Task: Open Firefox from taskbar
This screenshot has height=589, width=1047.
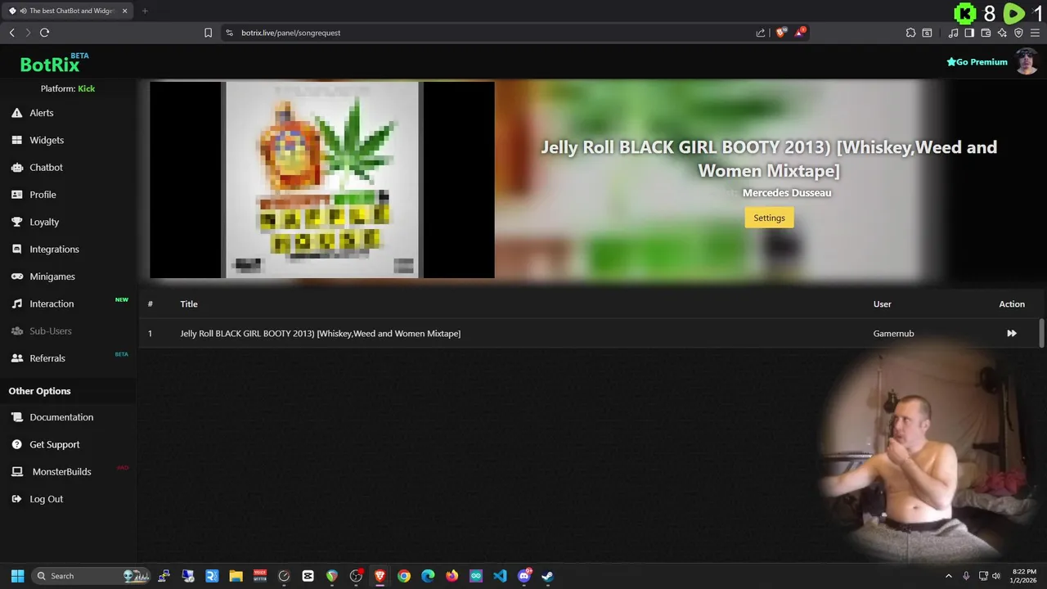Action: tap(452, 576)
